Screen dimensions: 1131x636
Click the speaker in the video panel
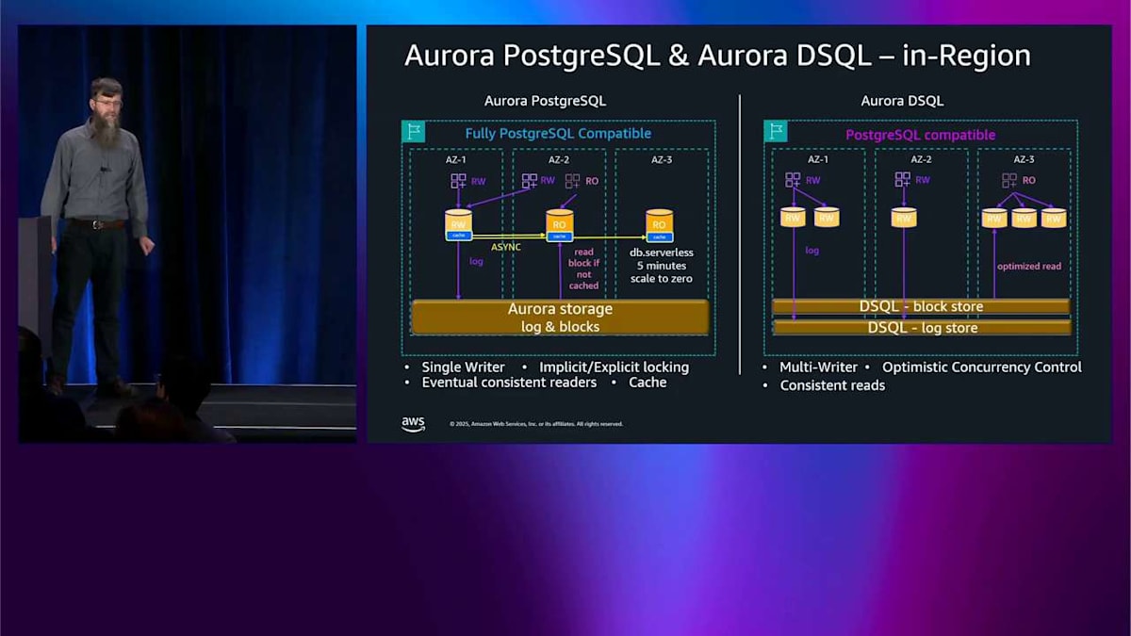click(97, 234)
